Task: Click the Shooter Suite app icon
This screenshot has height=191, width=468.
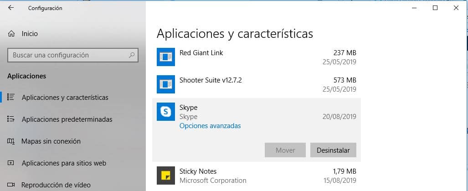Action: pos(166,84)
